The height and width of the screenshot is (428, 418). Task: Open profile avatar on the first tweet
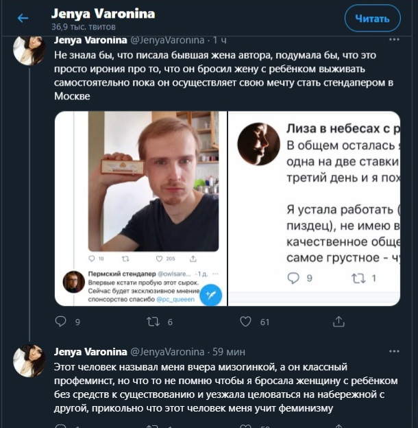tap(29, 49)
